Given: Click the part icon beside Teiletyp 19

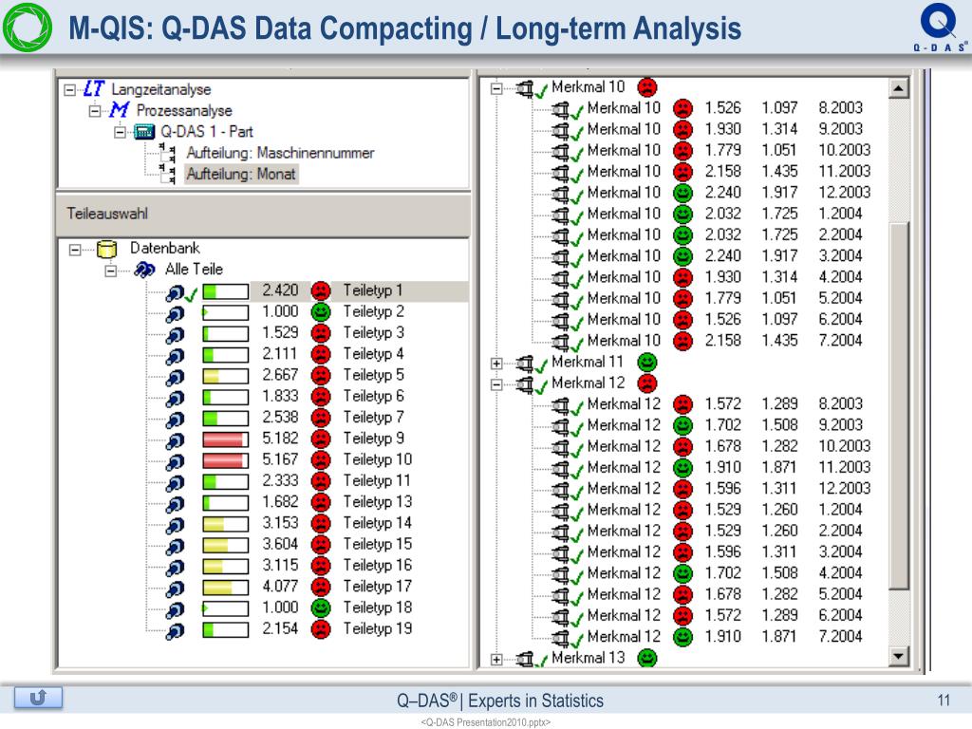Looking at the screenshot, I should point(175,630).
